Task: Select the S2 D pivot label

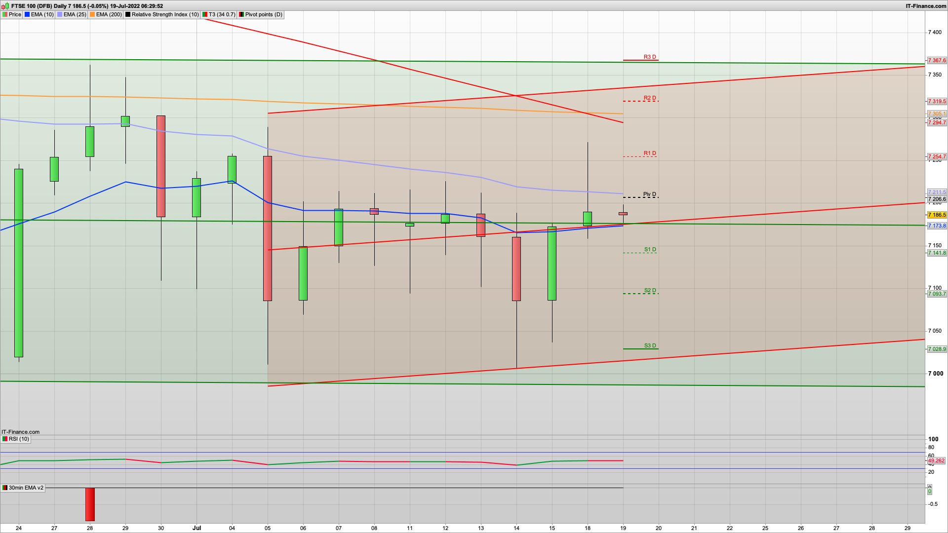Action: pyautogui.click(x=650, y=290)
